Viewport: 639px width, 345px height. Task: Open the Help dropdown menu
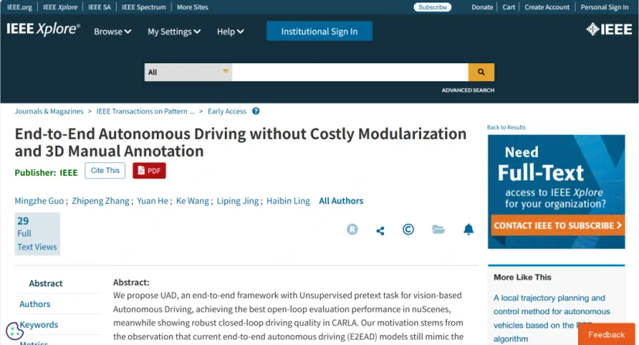230,32
